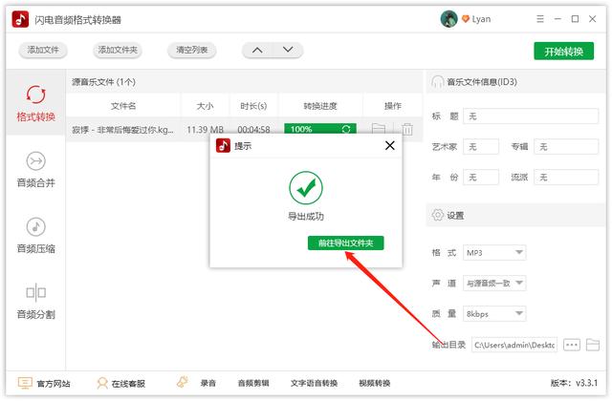Click the 11.39 MB size cell
612x401 pixels.
[x=205, y=130]
